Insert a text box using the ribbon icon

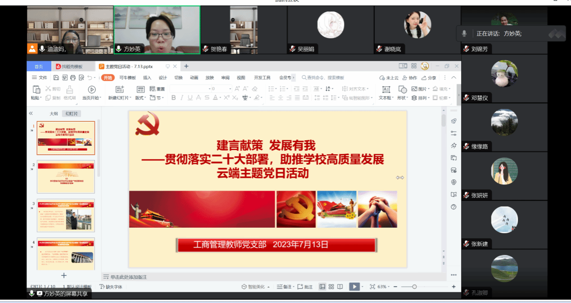pyautogui.click(x=386, y=90)
